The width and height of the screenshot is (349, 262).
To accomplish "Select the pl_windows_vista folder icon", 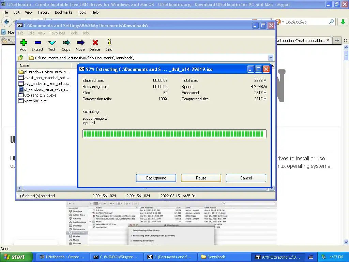I will click(x=21, y=72).
